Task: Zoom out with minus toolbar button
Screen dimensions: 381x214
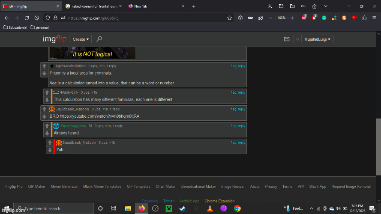Action: click(x=270, y=18)
